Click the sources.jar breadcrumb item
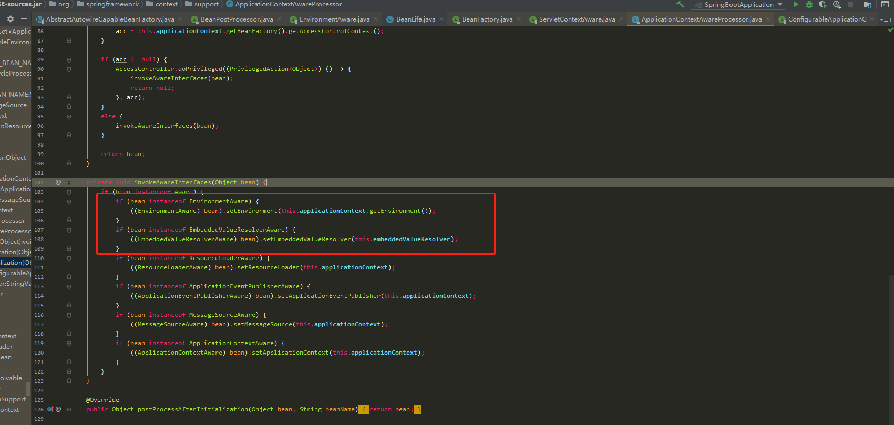 click(x=21, y=4)
